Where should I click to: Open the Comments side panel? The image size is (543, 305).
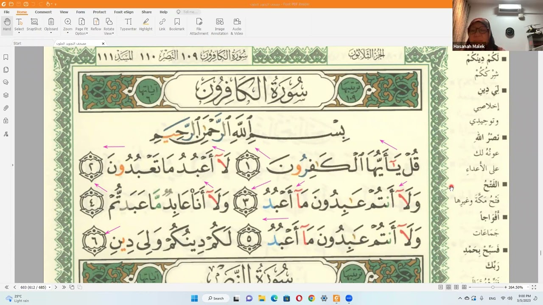[6, 82]
